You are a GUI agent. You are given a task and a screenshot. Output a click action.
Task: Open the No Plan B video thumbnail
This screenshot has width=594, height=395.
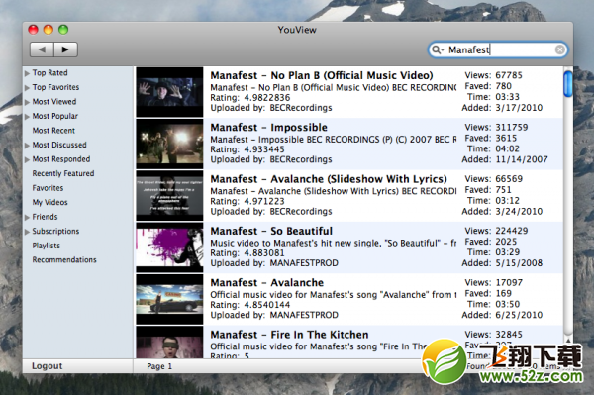(x=169, y=92)
